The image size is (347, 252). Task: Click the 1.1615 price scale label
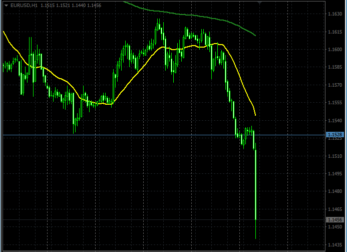[335, 32]
